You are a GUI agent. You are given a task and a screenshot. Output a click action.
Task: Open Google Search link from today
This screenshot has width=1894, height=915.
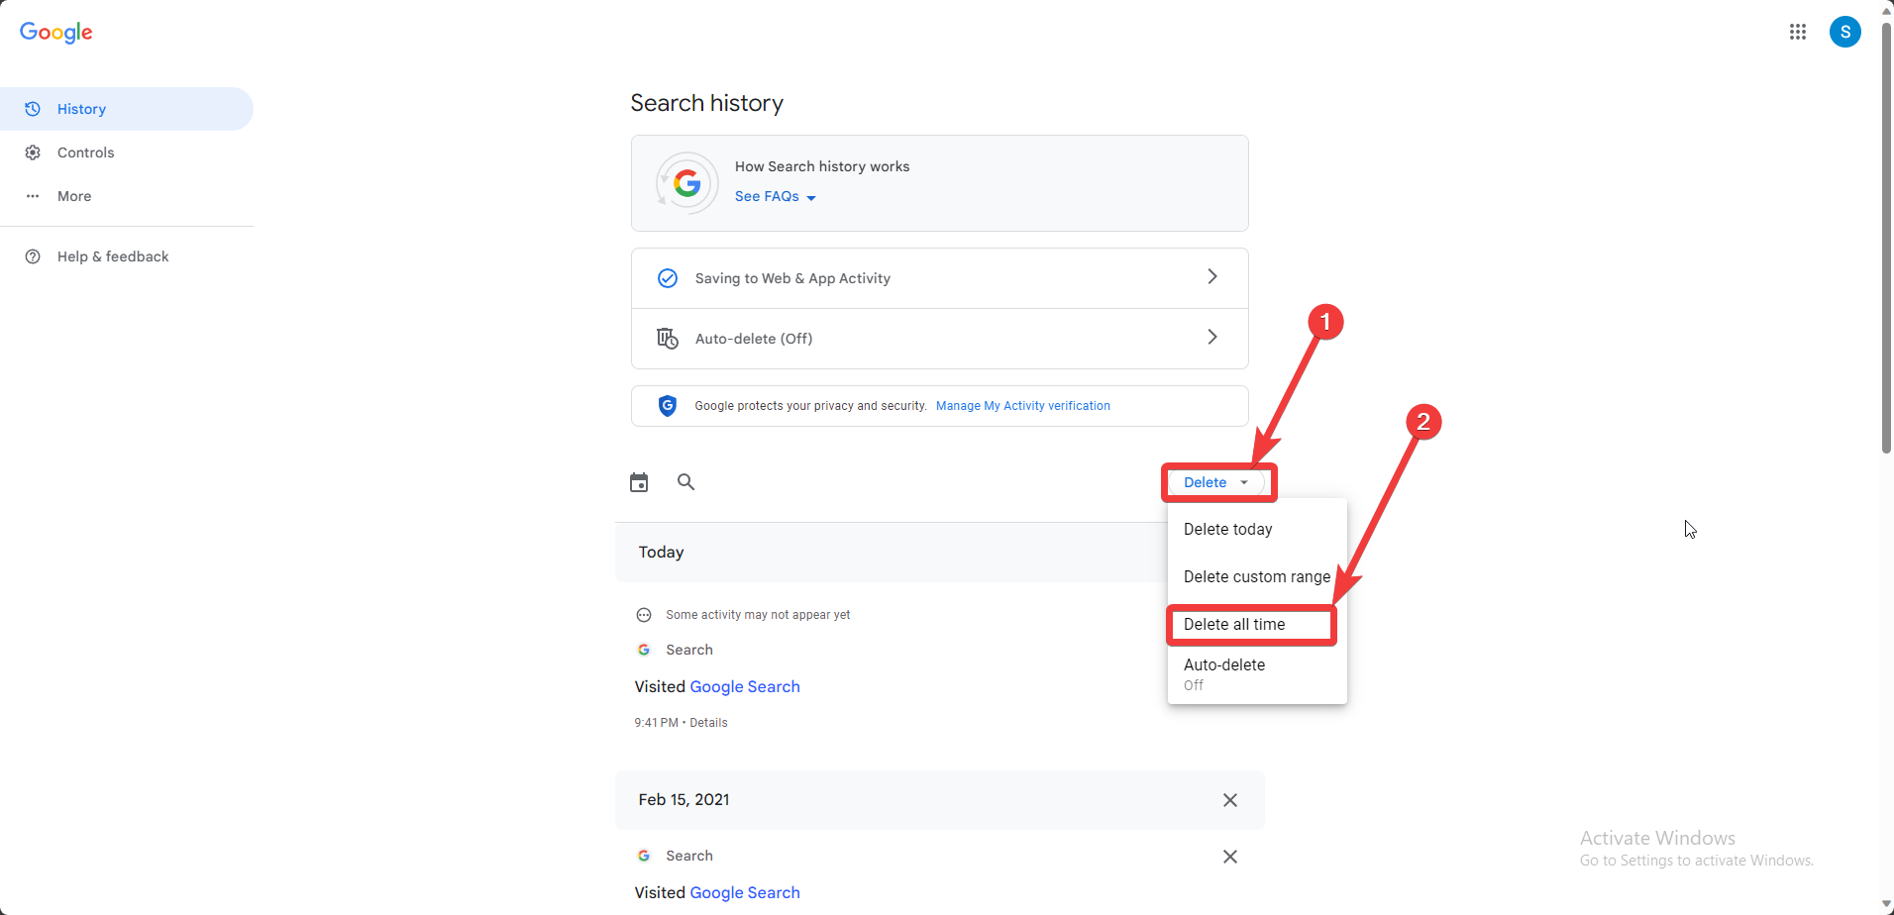pos(745,687)
